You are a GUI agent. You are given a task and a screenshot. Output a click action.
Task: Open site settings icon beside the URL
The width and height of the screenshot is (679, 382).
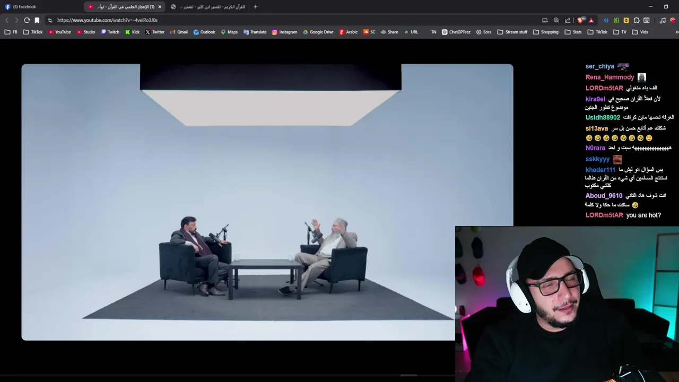tap(50, 20)
